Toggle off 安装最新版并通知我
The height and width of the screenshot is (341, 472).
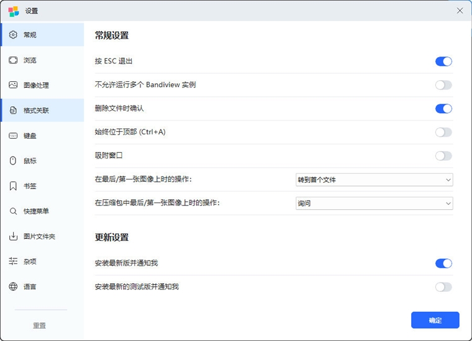click(443, 263)
